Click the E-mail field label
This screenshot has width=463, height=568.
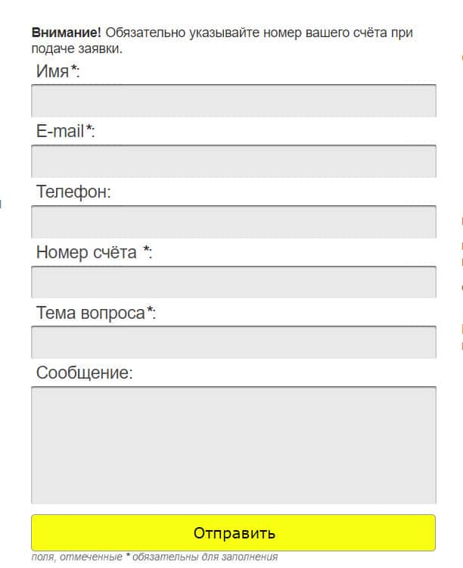(x=60, y=132)
